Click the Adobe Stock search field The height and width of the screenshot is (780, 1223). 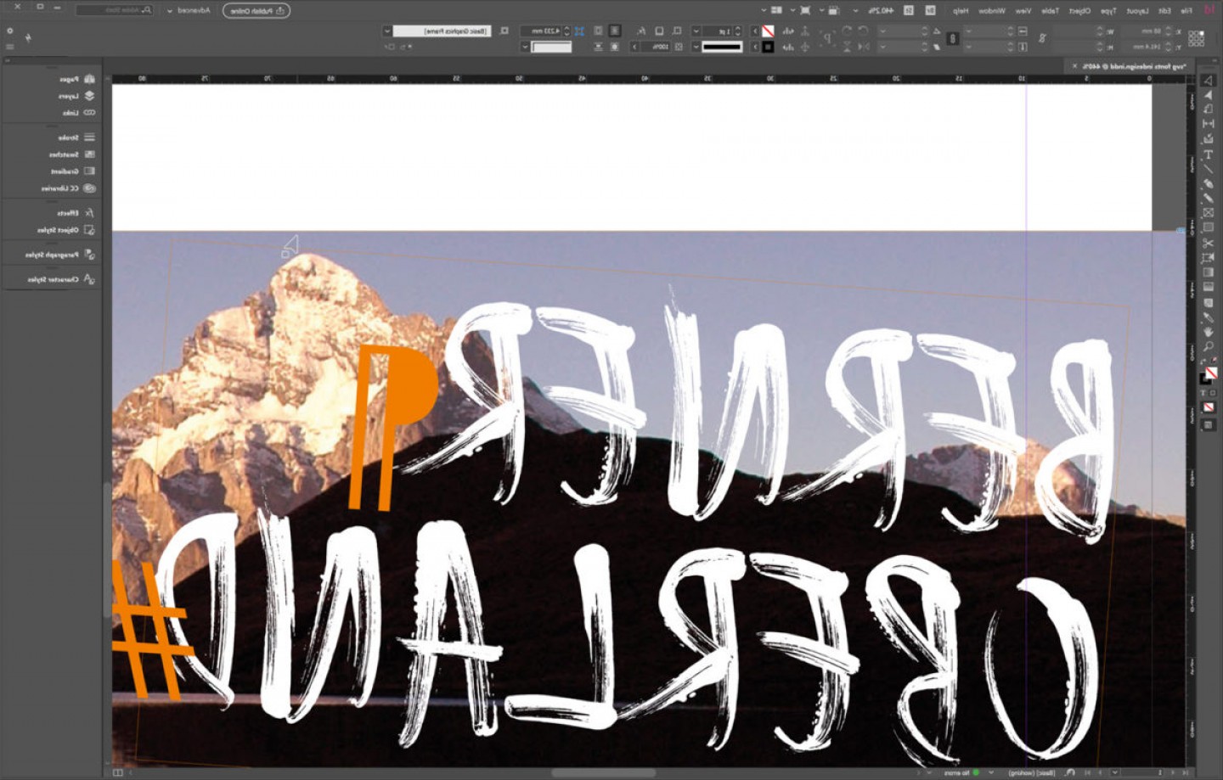115,10
